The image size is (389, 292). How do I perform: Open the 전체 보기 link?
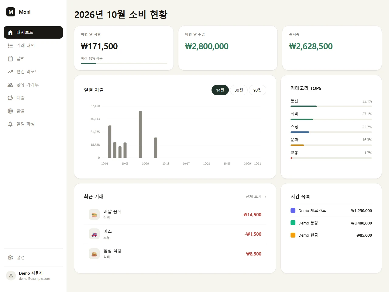click(256, 196)
